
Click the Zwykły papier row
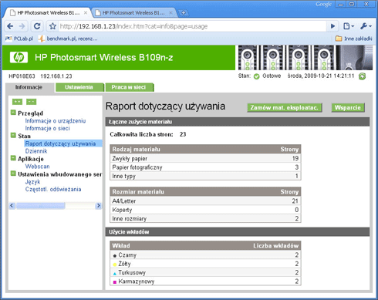click(x=205, y=158)
